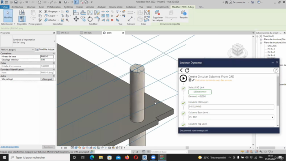Click the Site partagé value button
This screenshot has height=161, width=286.
[x=47, y=79]
